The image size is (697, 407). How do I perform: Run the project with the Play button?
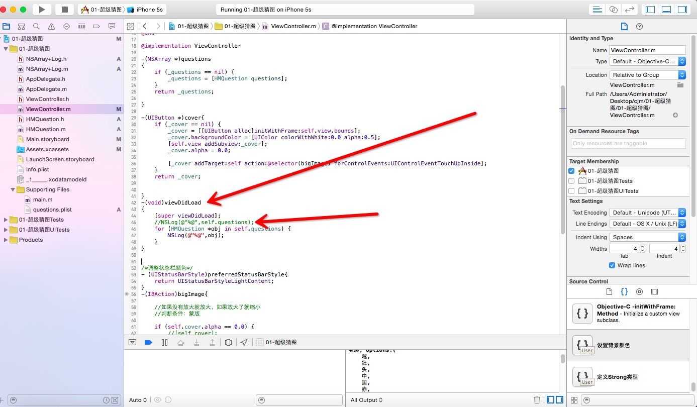tap(42, 10)
